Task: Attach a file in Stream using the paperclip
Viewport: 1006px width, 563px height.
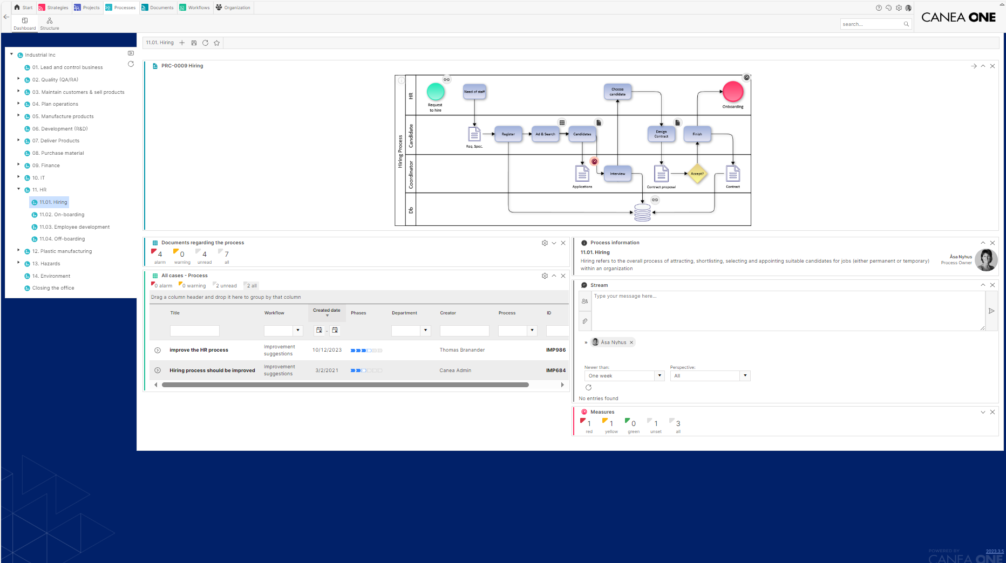Action: pos(584,321)
